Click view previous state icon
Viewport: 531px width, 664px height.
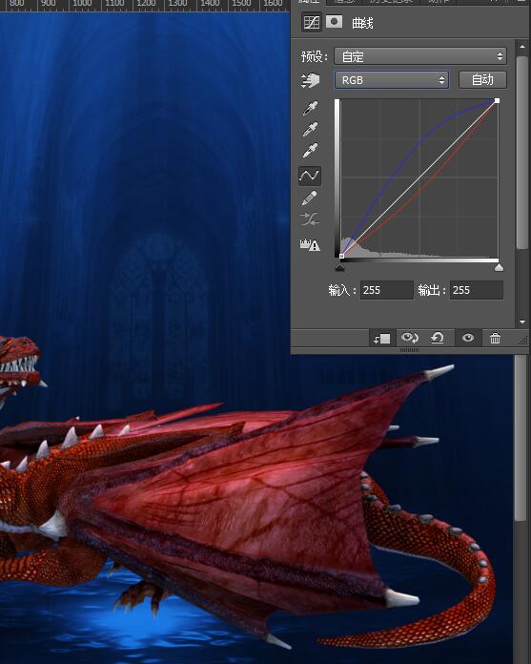[410, 338]
